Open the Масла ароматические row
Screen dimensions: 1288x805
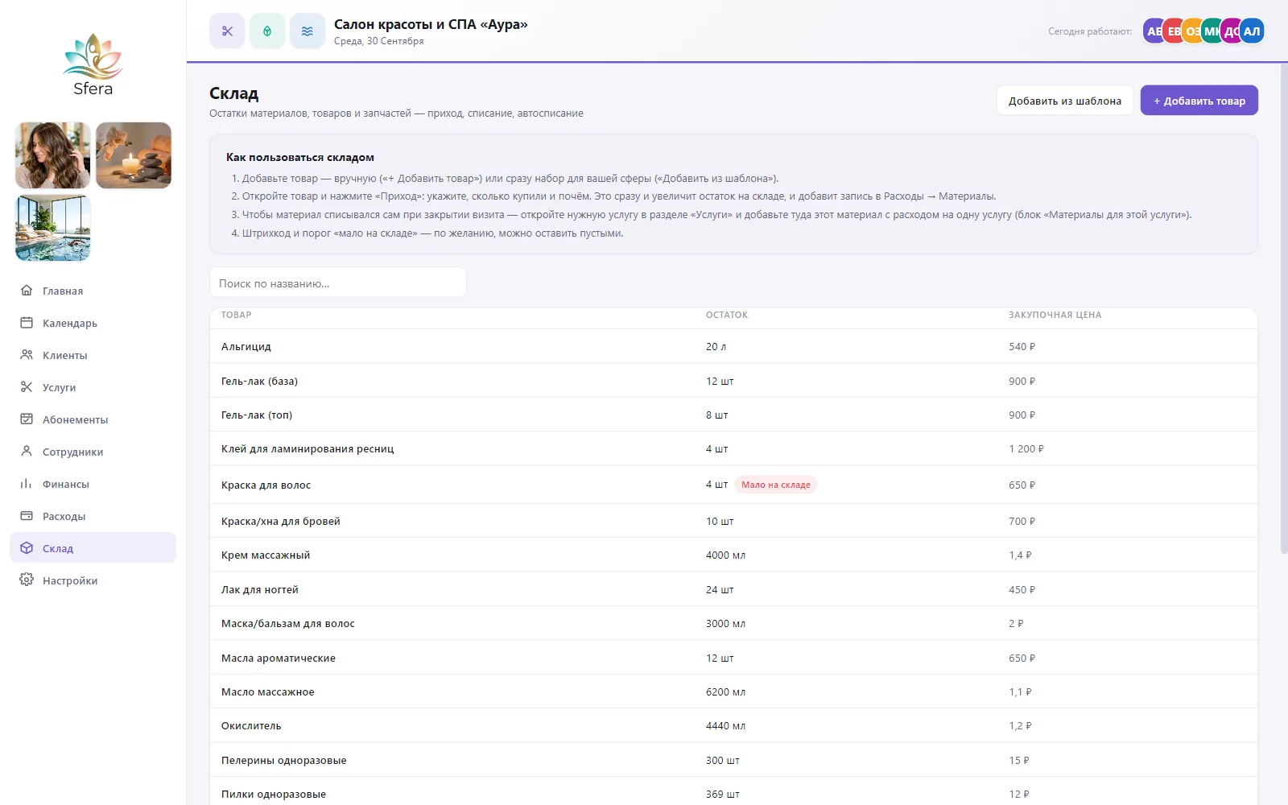tap(733, 658)
